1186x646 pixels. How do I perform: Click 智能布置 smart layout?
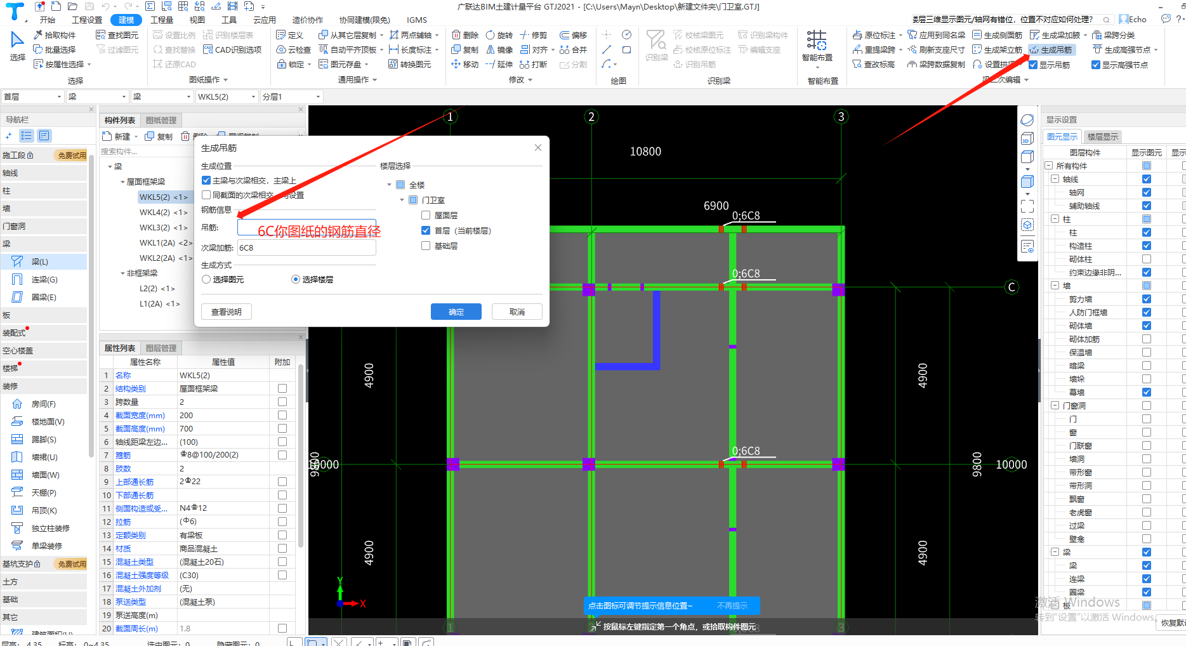[x=817, y=46]
